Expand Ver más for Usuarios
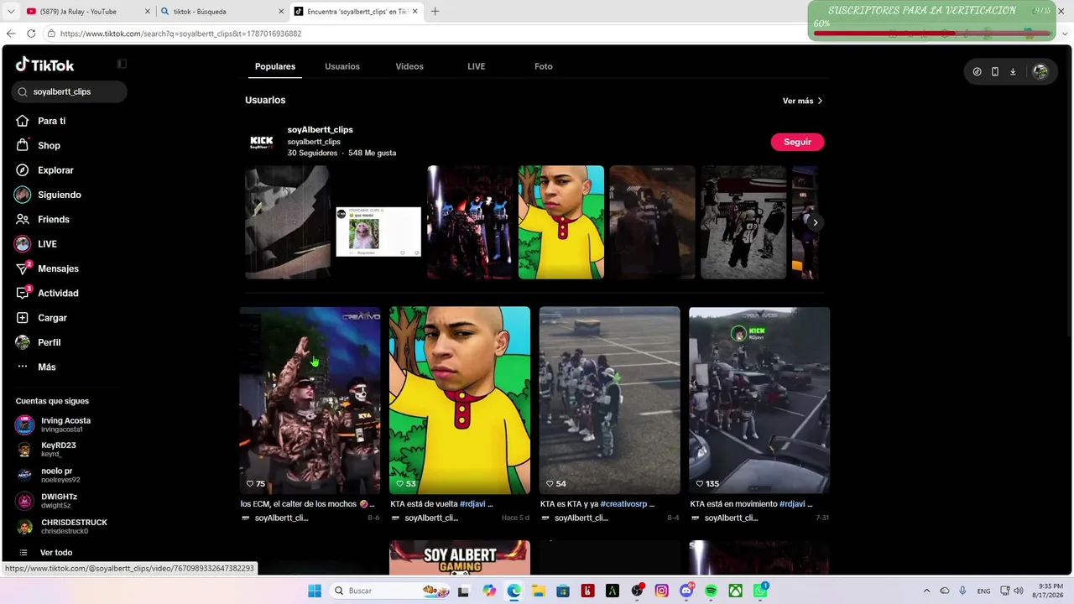Viewport: 1074px width, 604px height. coord(802,101)
